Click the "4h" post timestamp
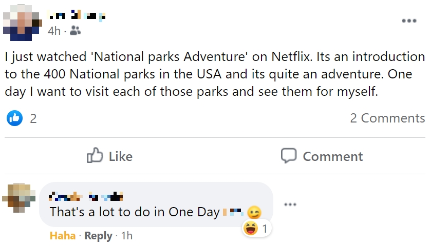Screen dimensions: 430x246 (x=54, y=31)
